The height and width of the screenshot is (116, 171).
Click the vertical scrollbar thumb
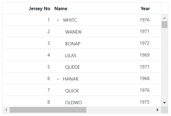pyautogui.click(x=165, y=24)
